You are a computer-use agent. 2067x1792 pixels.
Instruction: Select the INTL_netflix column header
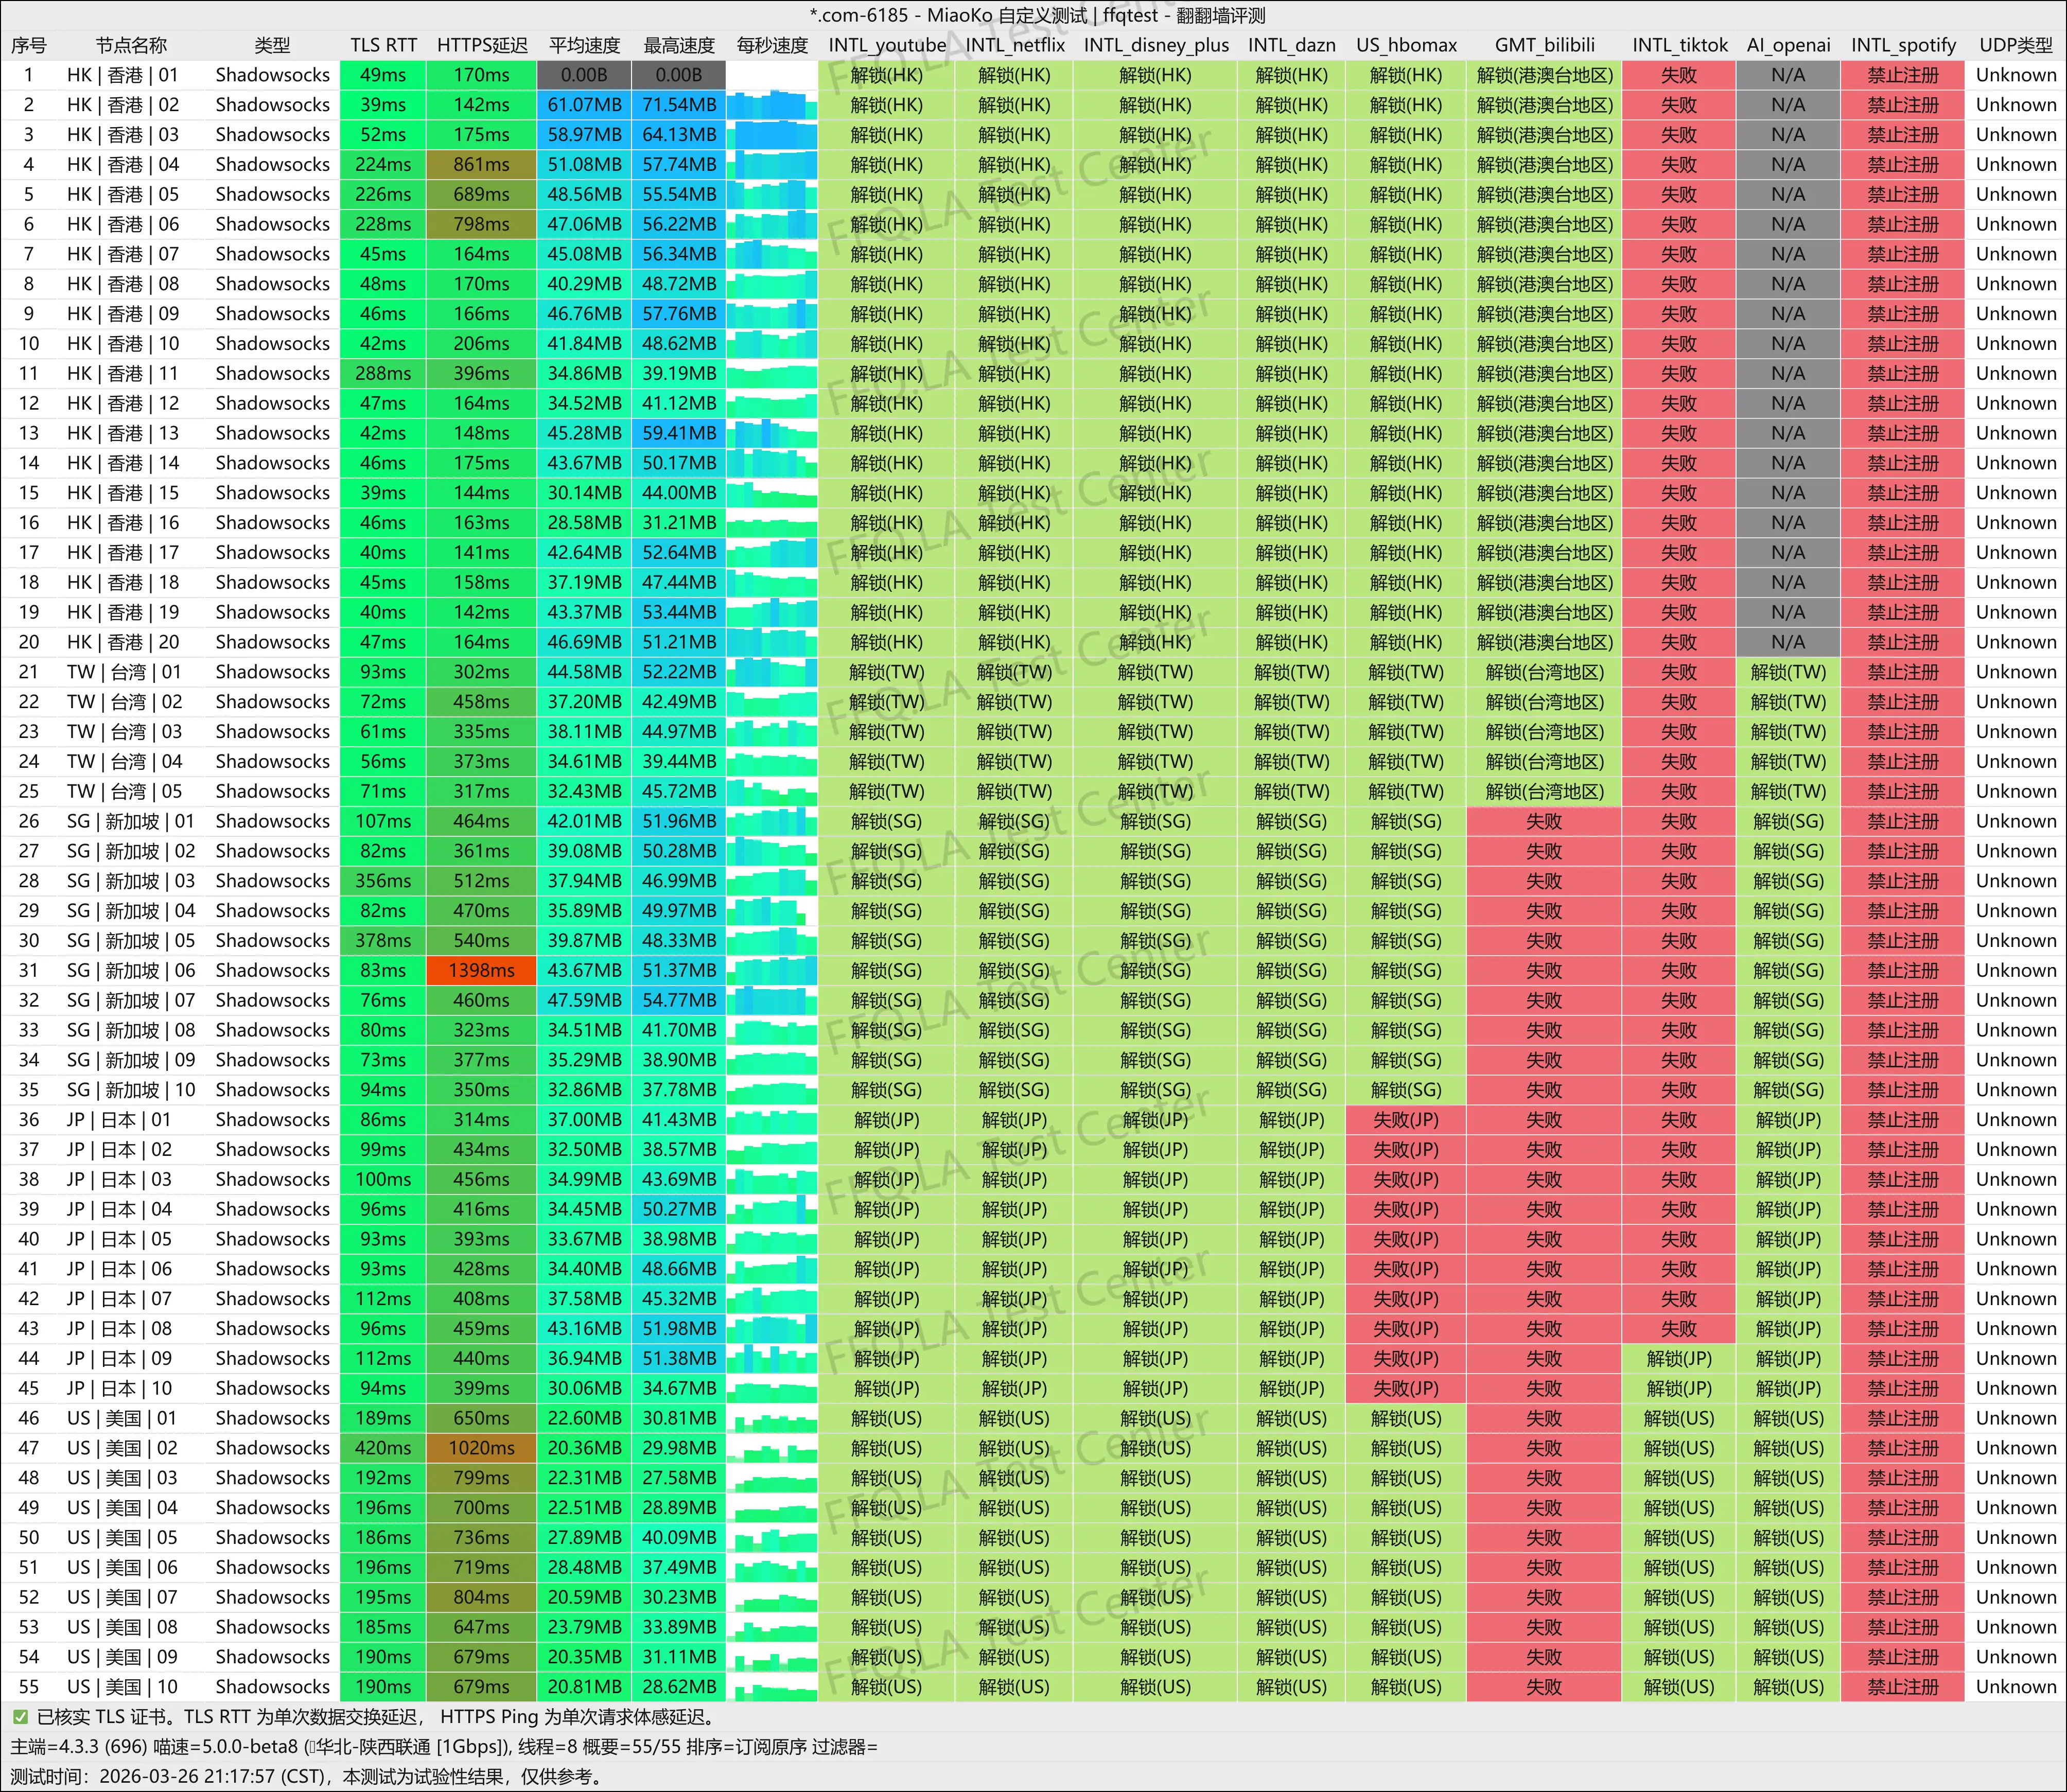point(1014,45)
